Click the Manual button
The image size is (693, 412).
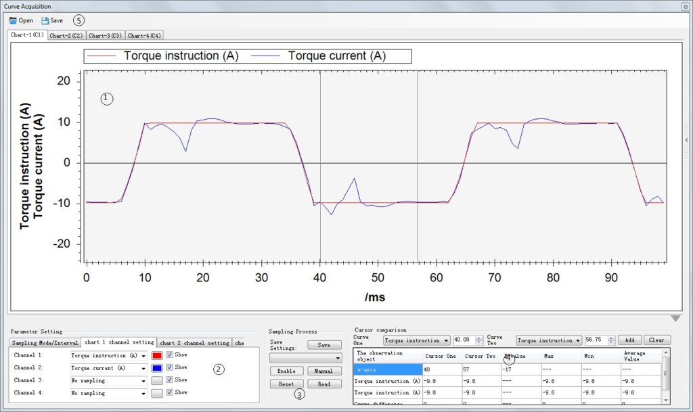click(324, 371)
